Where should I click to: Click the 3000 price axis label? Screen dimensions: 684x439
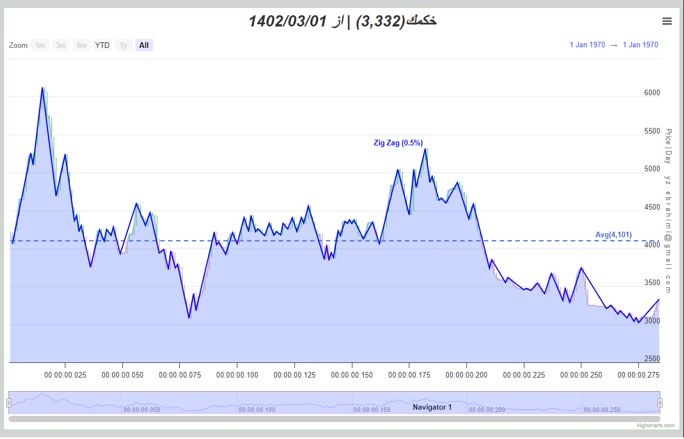point(652,321)
